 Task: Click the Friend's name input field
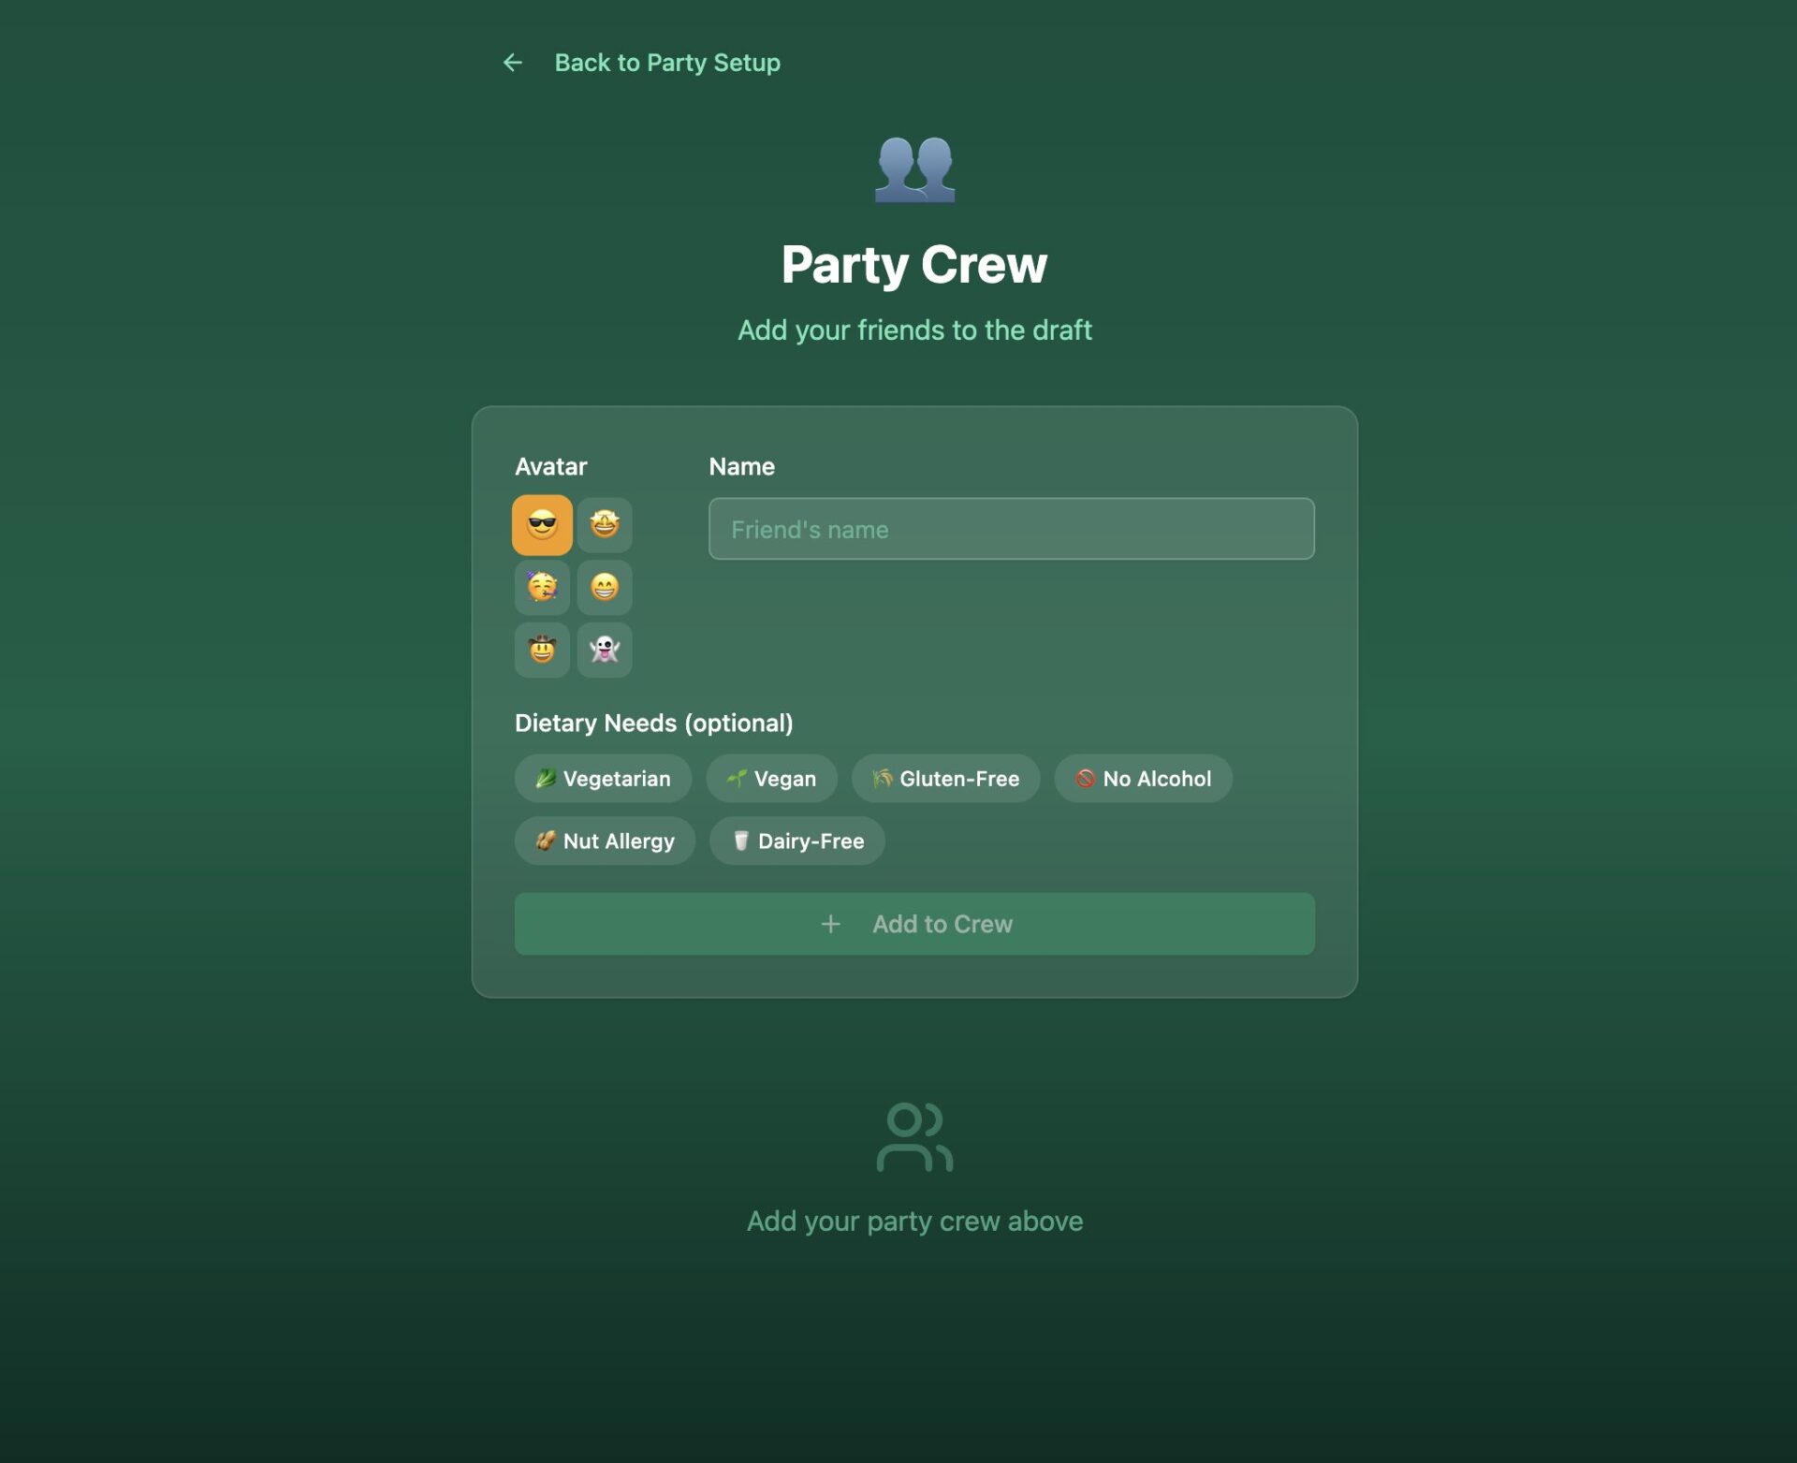[x=1011, y=530]
